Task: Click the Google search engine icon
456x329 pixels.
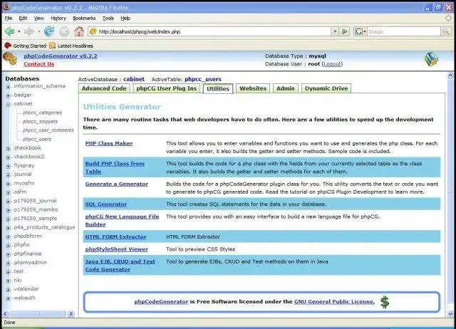Action: coord(358,31)
